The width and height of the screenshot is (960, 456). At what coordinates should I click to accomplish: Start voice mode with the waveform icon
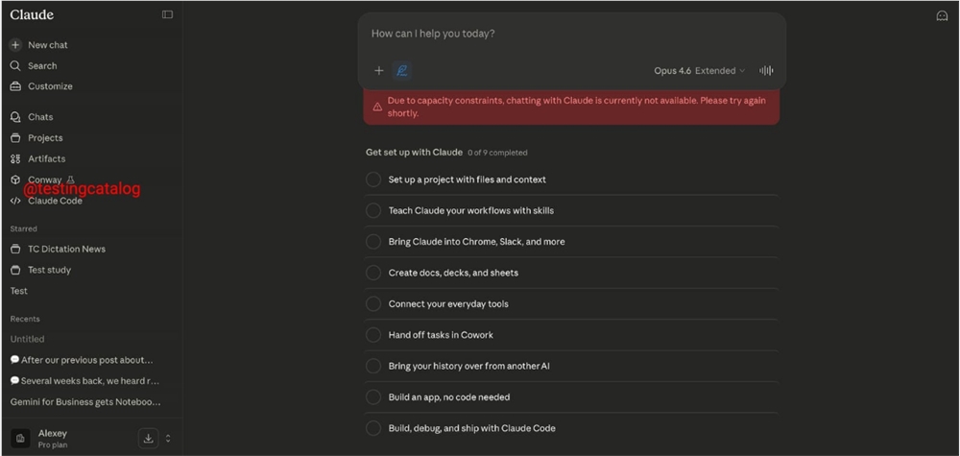(x=766, y=70)
